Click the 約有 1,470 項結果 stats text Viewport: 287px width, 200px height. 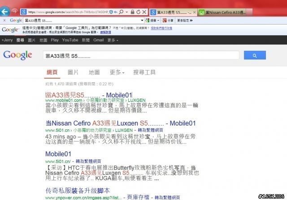[79, 84]
